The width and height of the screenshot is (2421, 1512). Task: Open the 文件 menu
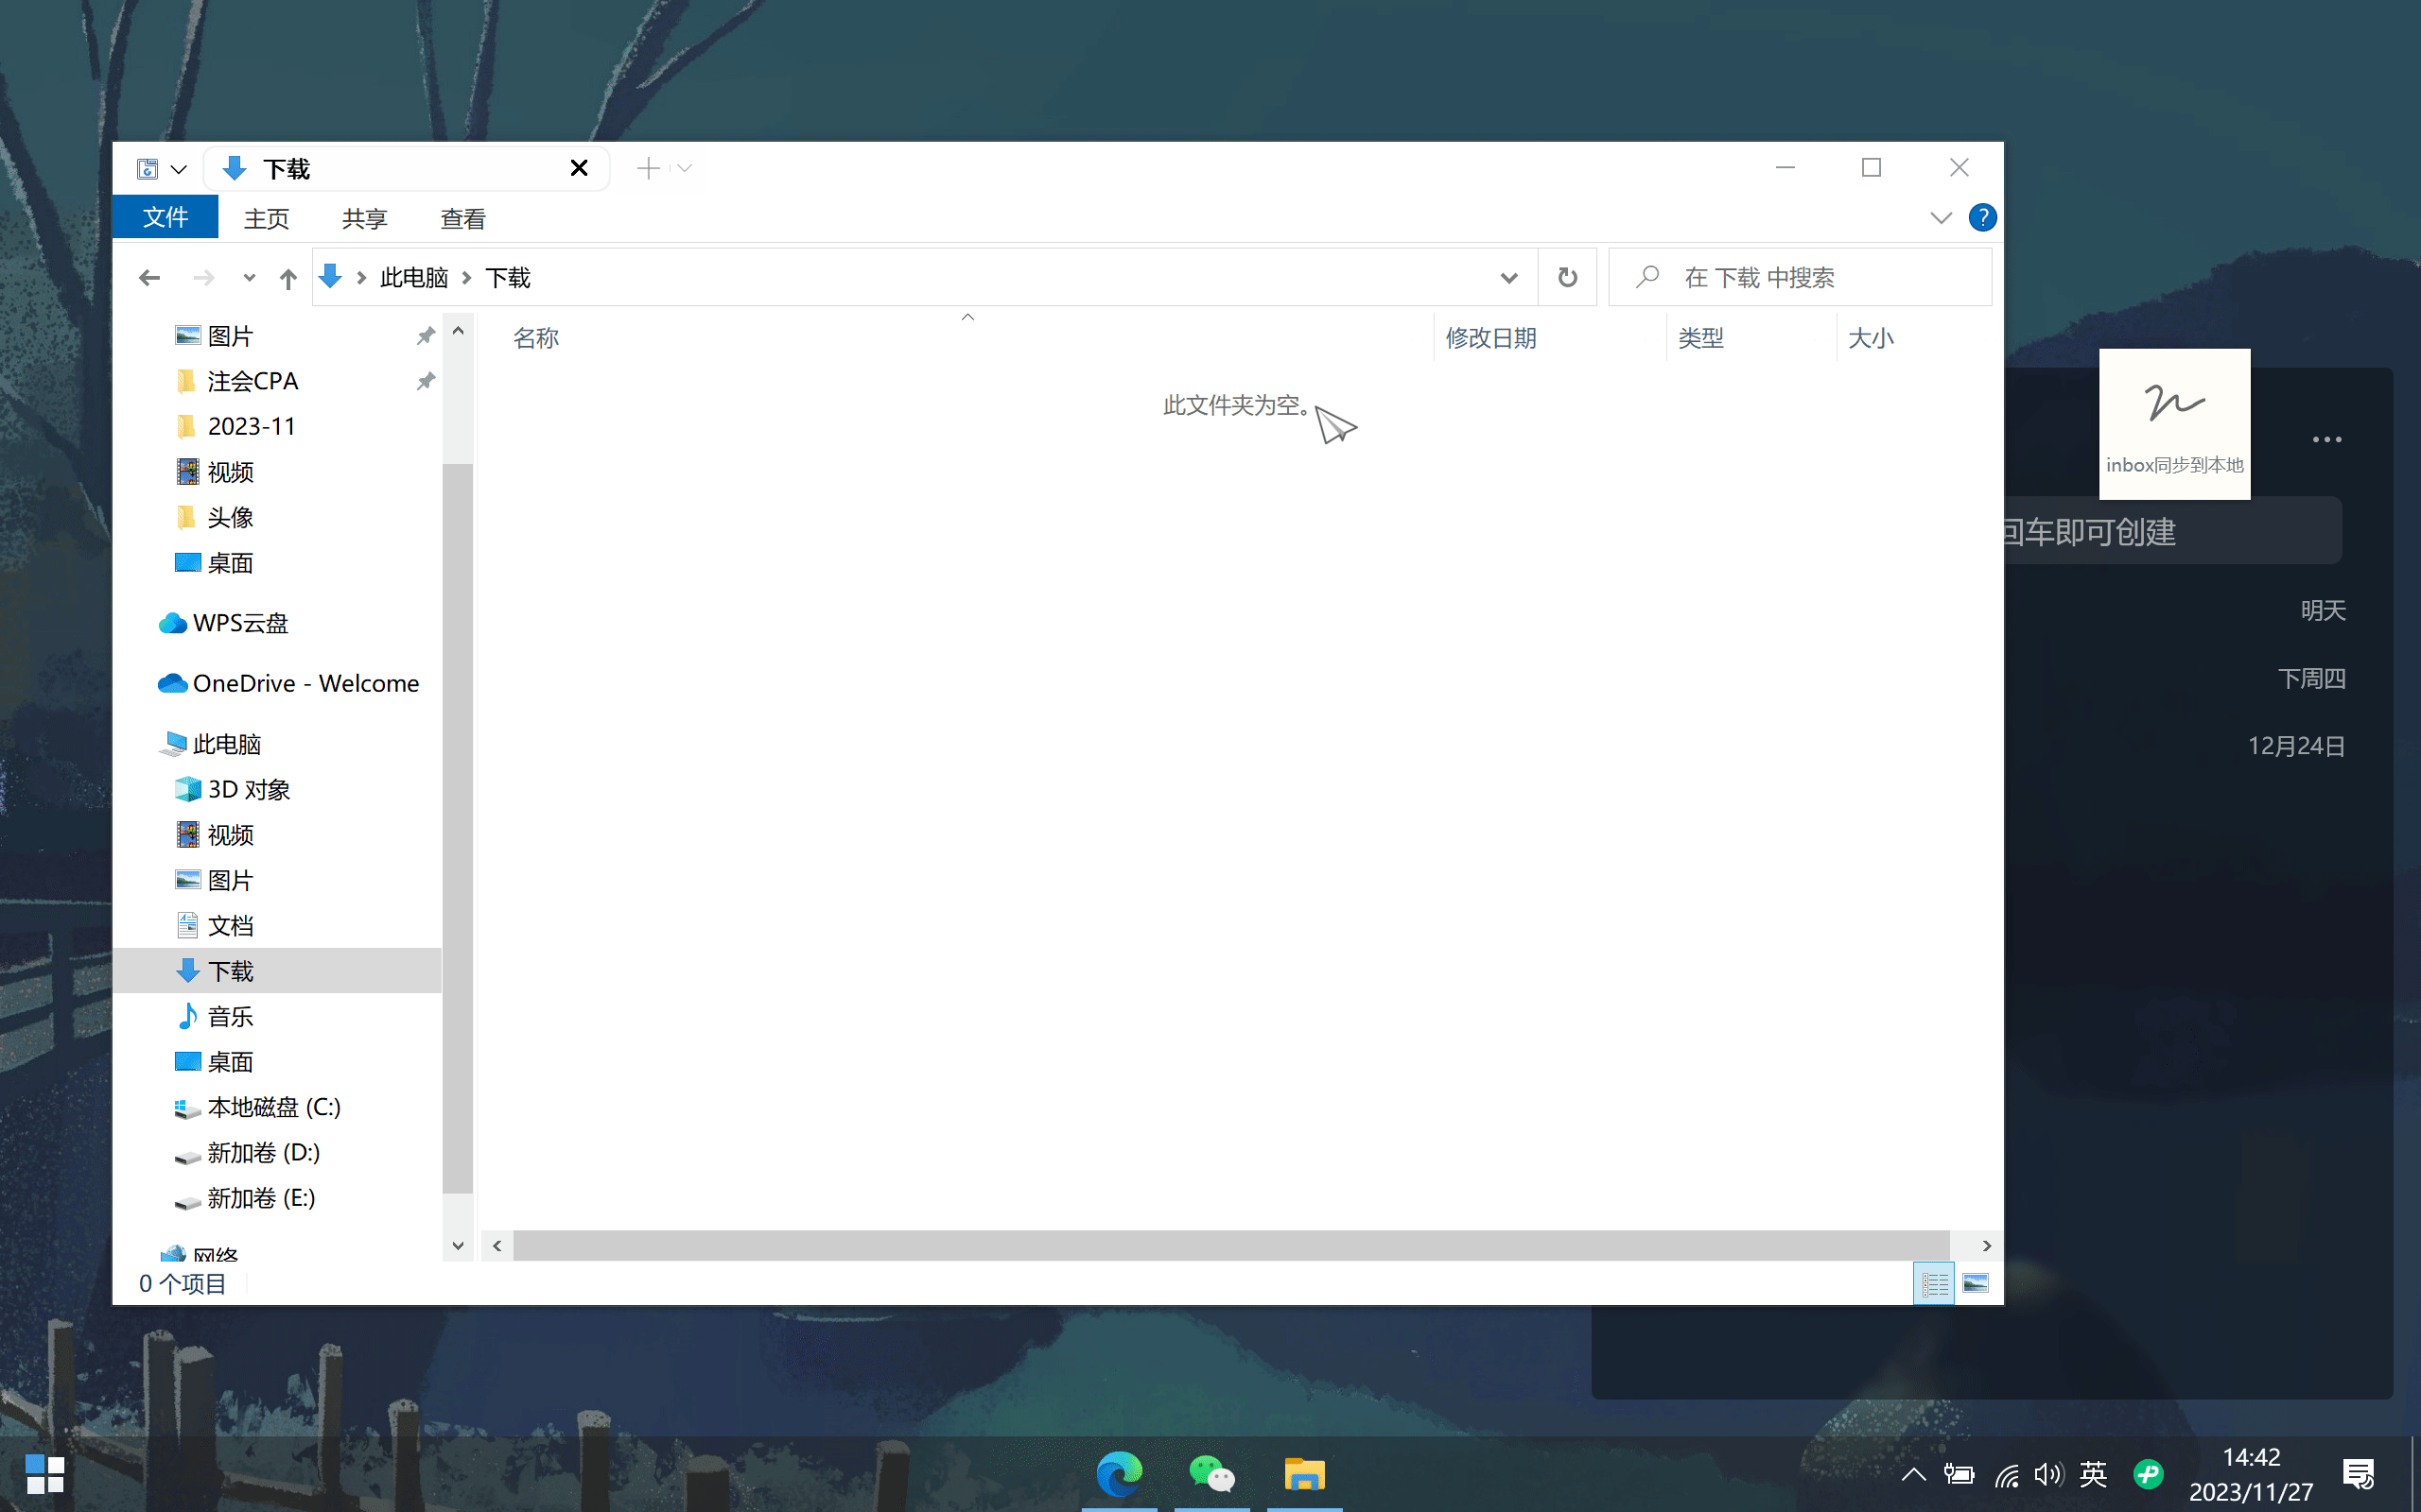(x=165, y=218)
